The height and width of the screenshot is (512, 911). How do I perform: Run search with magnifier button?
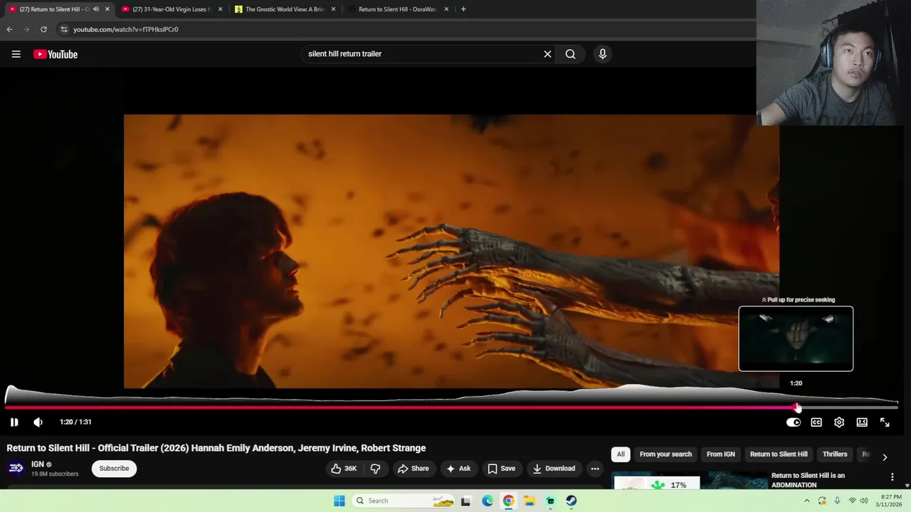(570, 54)
